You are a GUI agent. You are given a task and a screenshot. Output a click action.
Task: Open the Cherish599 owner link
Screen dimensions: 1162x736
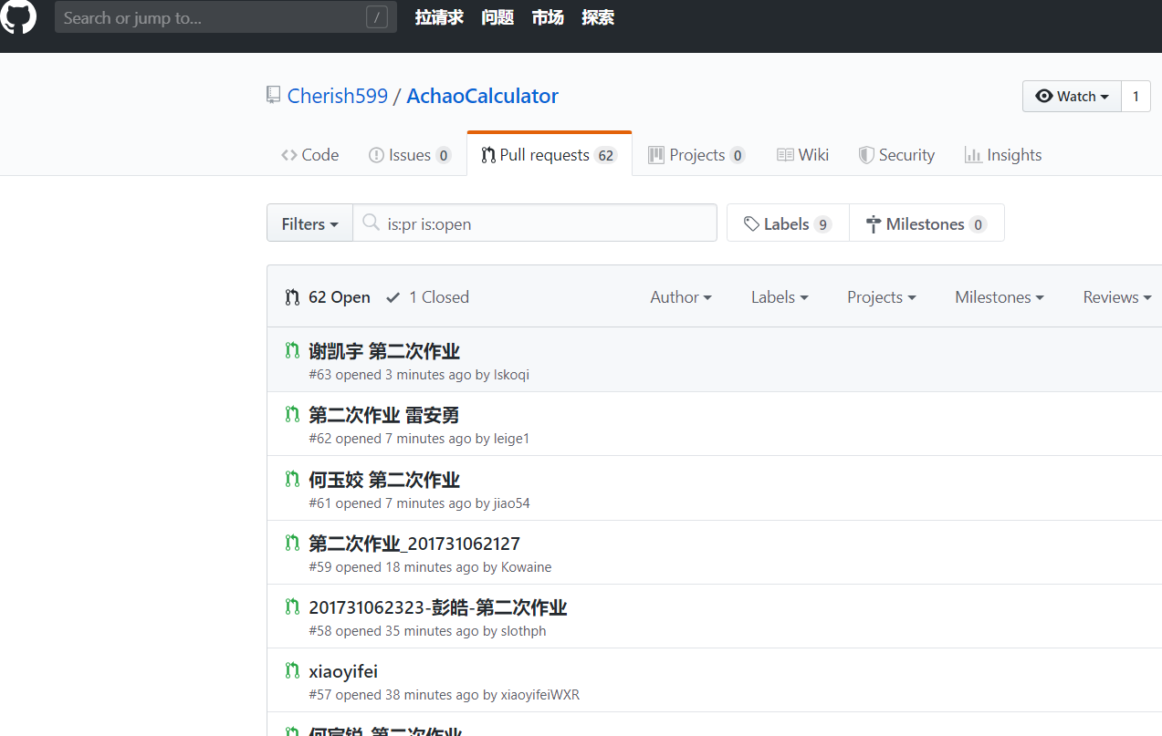click(x=338, y=96)
